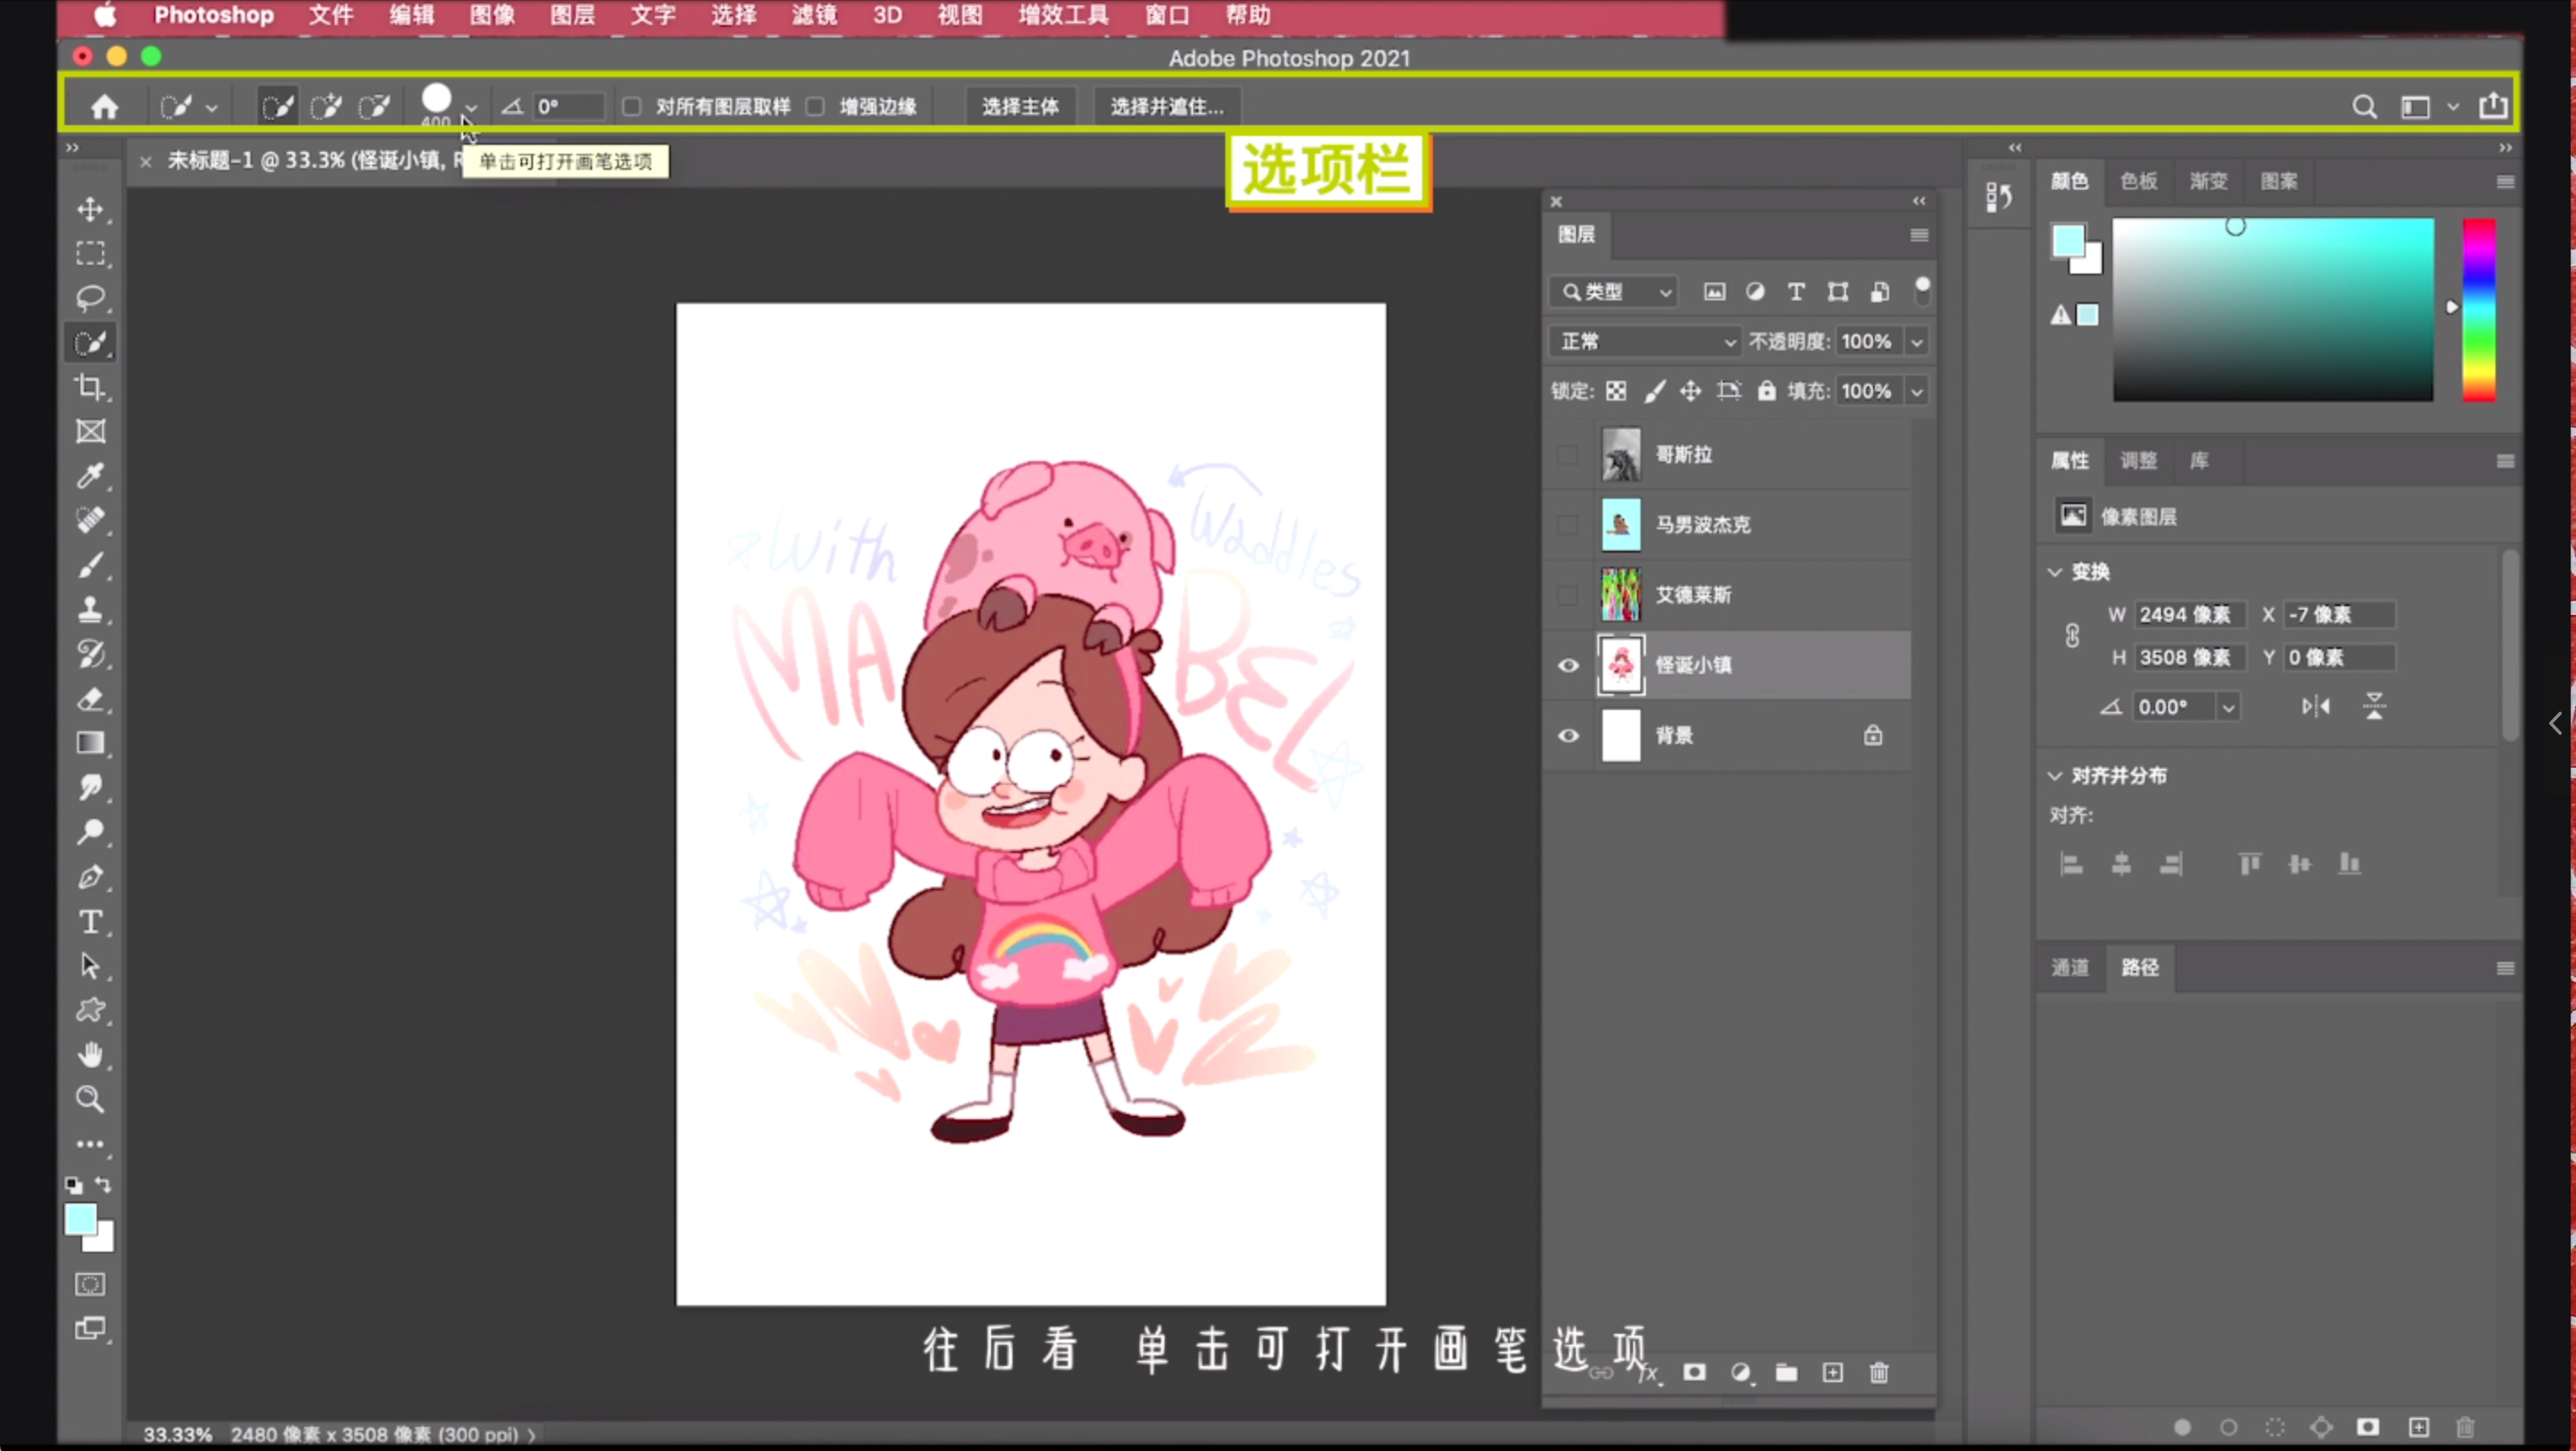Click the width W input field
The height and width of the screenshot is (1451, 2576).
[2188, 614]
